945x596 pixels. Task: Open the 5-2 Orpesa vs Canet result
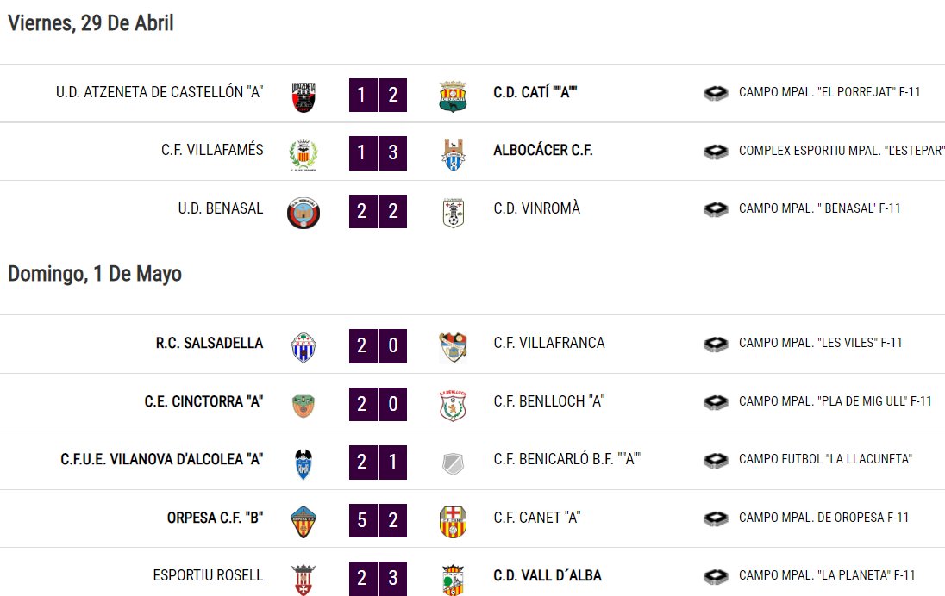(378, 520)
